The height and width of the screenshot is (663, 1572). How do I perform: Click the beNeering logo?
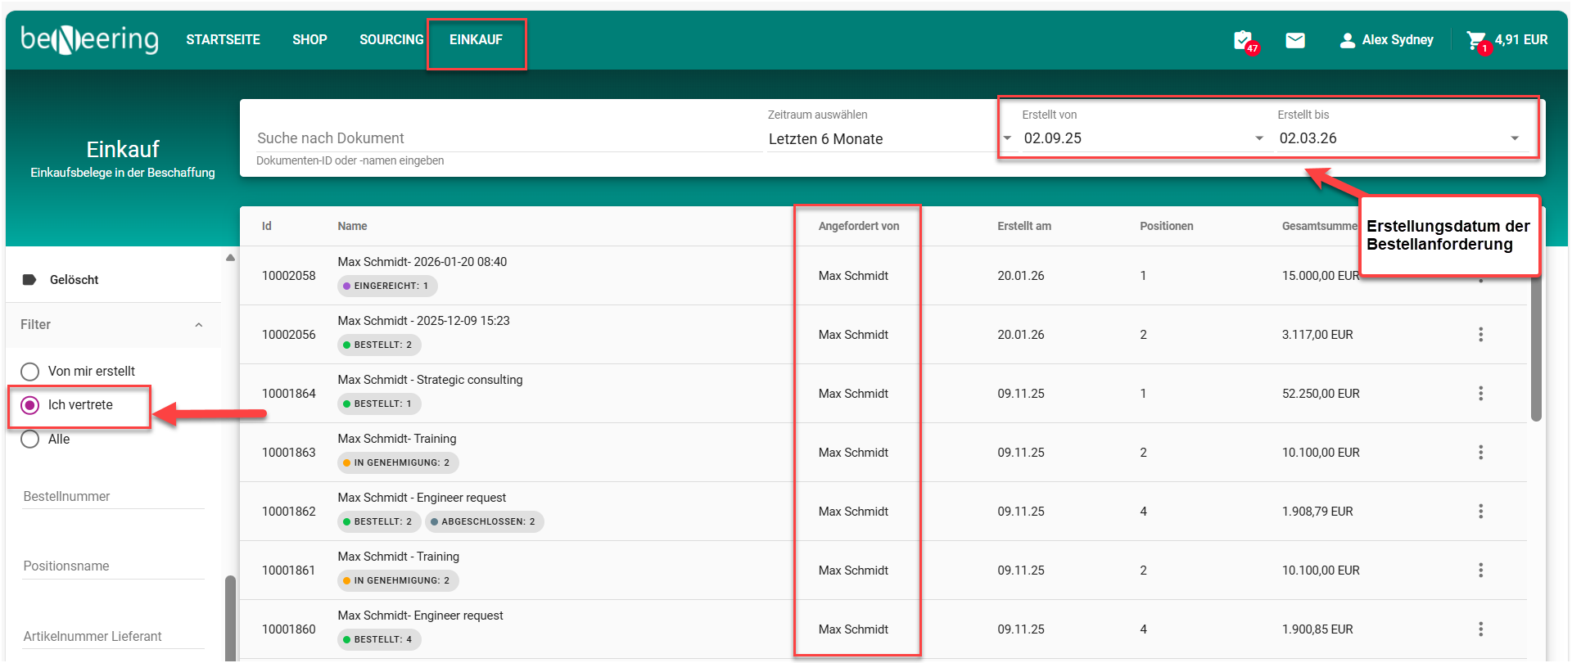(x=89, y=39)
